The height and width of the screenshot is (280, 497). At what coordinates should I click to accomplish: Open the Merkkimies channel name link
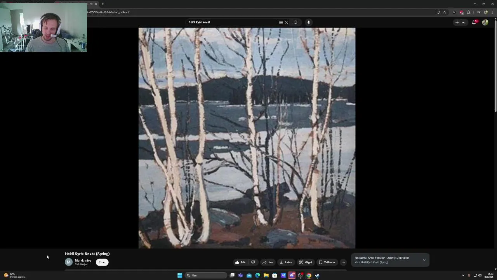click(83, 261)
